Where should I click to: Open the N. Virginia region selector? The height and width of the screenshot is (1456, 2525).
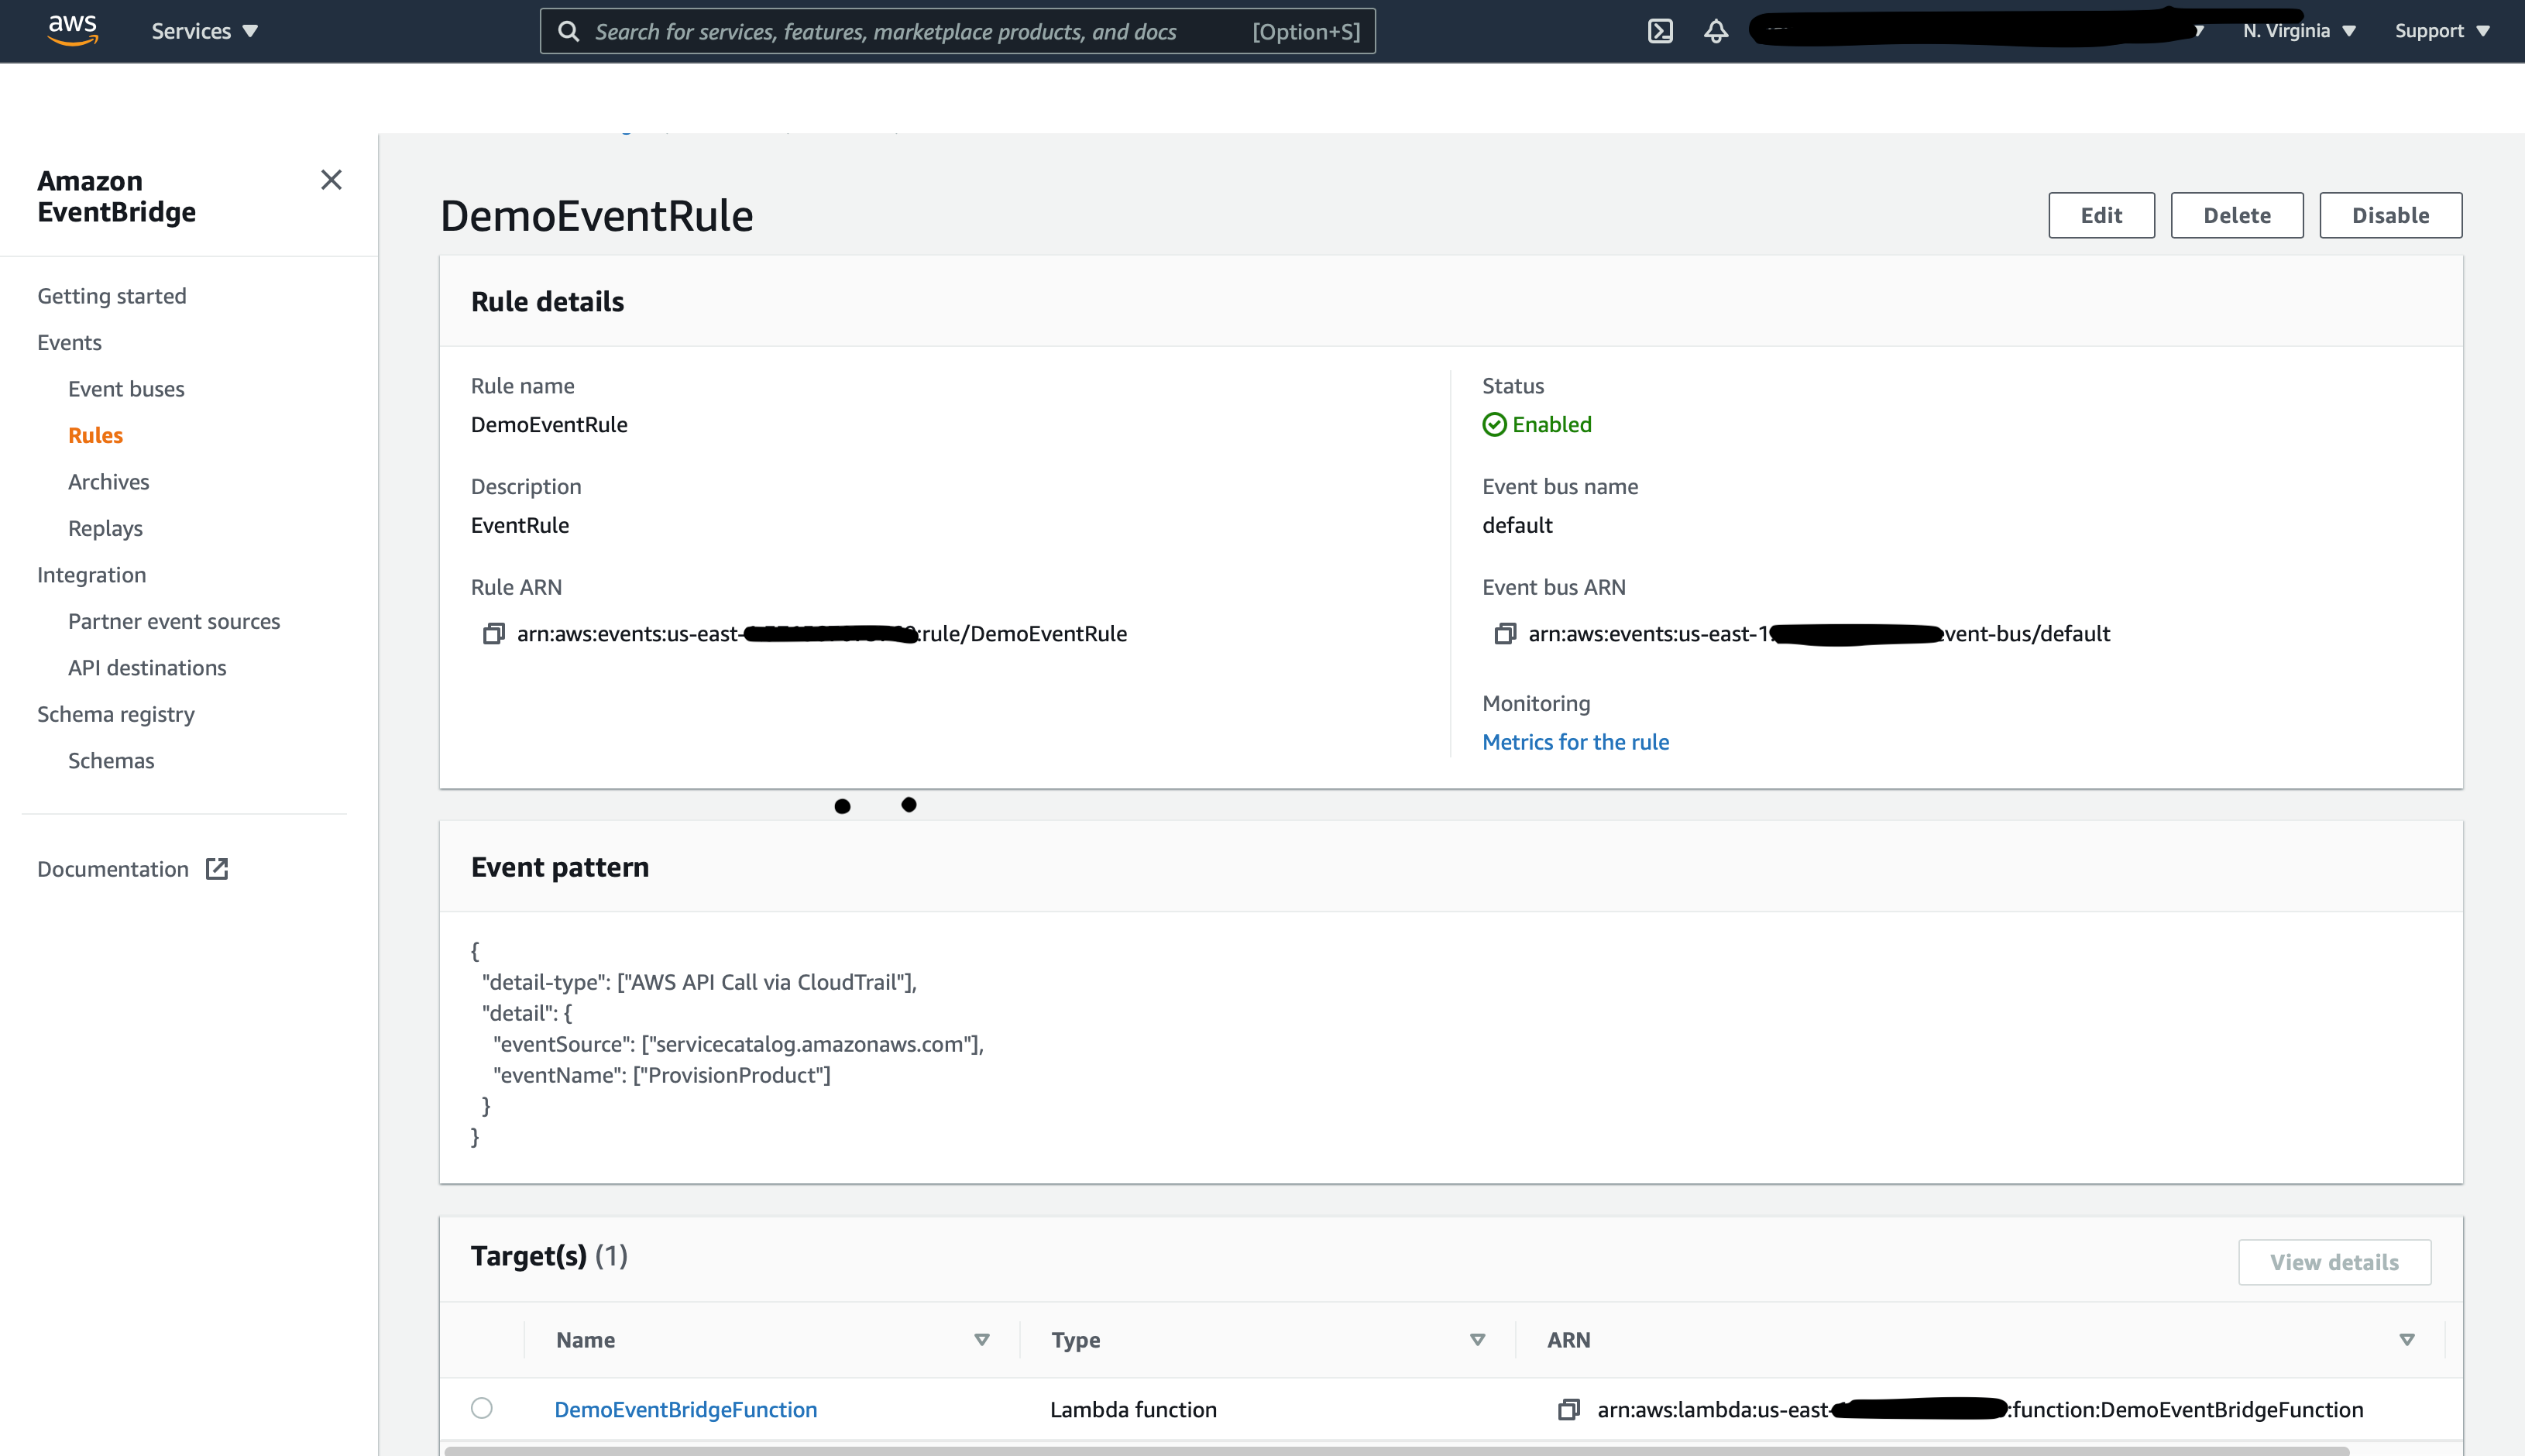tap(2299, 31)
